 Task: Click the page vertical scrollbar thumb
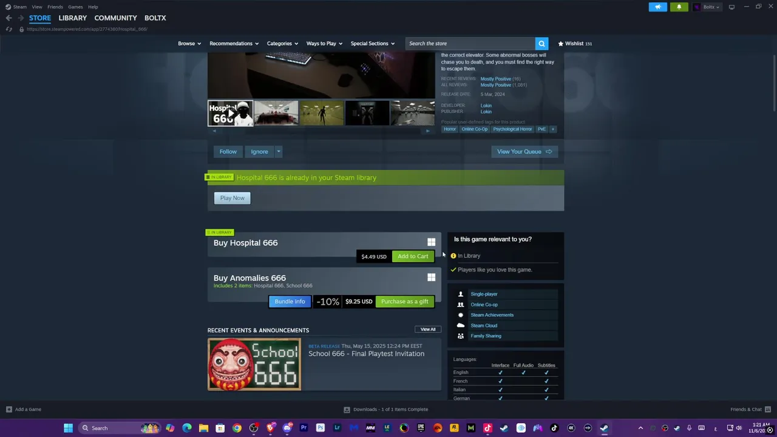(774, 83)
